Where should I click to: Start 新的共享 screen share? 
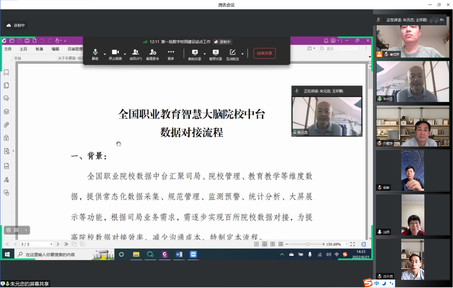(x=195, y=54)
